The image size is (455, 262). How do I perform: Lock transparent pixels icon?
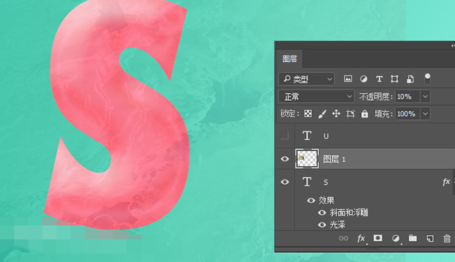[308, 113]
